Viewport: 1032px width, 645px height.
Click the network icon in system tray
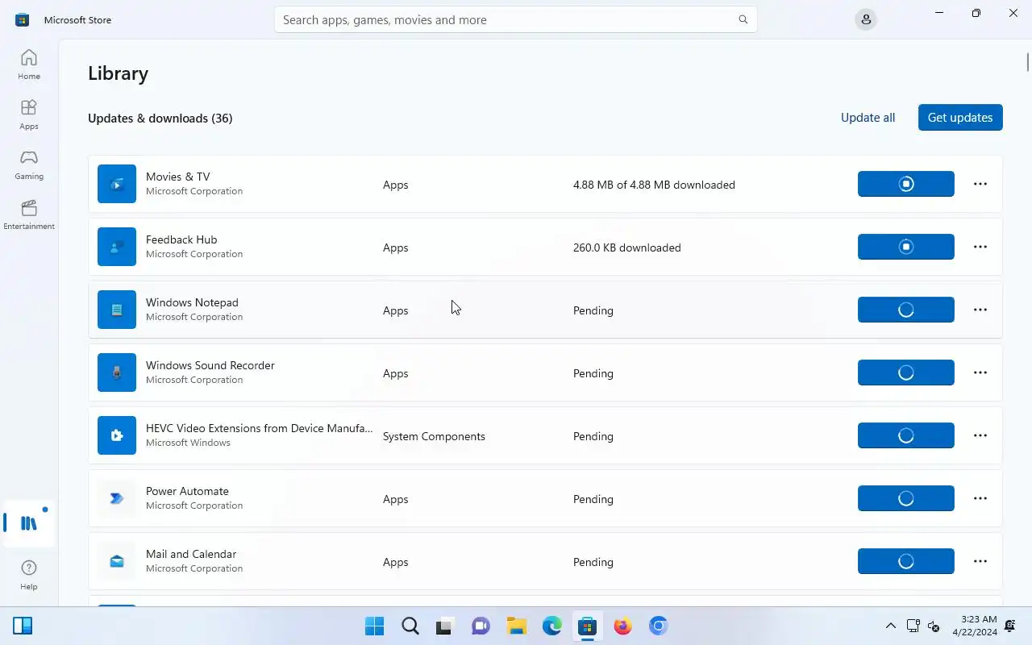pyautogui.click(x=913, y=626)
